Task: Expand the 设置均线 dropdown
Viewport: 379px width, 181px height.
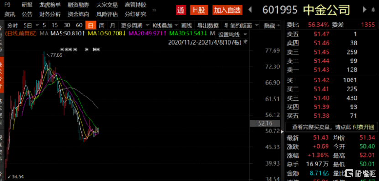Action: [x=233, y=35]
